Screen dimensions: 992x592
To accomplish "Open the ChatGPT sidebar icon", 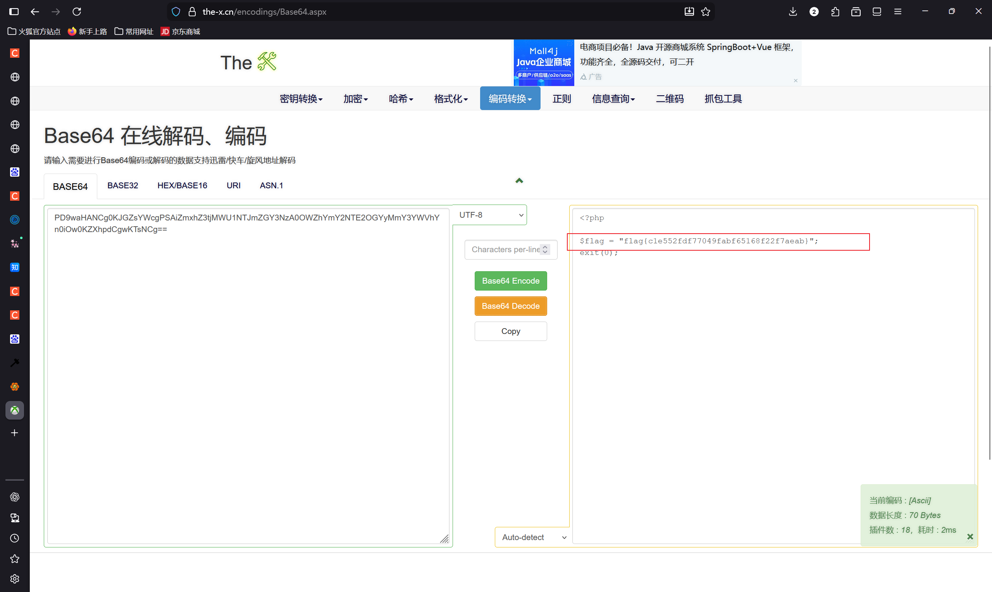I will pos(15,497).
